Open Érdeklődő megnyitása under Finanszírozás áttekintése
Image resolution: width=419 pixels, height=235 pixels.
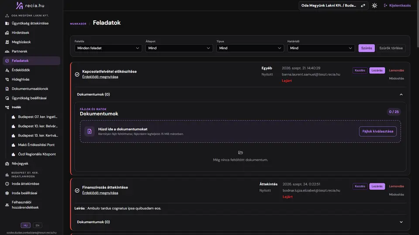[x=100, y=193]
